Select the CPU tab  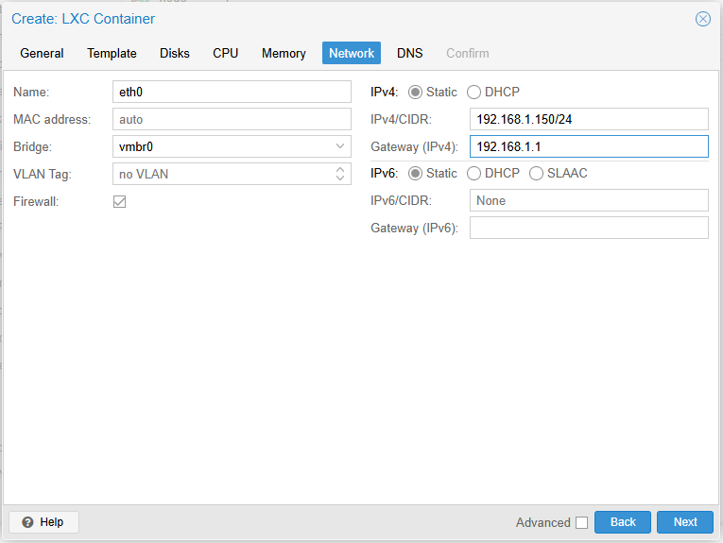[226, 53]
